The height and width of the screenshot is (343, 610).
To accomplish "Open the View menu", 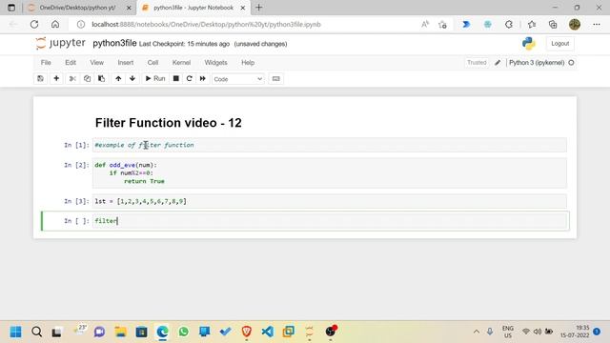I will [97, 63].
